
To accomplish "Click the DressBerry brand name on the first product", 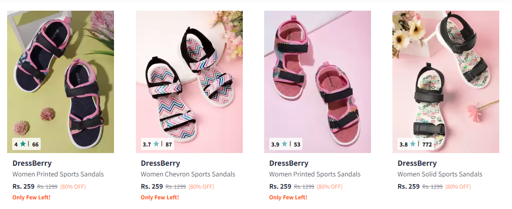I will pyautogui.click(x=32, y=163).
